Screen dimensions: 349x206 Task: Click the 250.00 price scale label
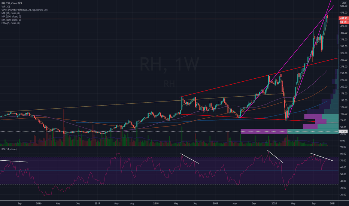pos(344,73)
